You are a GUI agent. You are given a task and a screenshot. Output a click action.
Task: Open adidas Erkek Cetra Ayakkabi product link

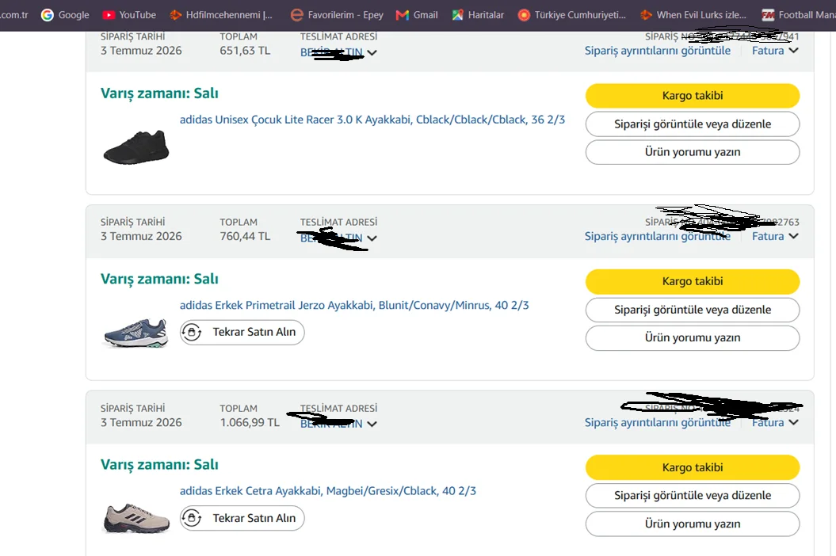click(x=328, y=491)
